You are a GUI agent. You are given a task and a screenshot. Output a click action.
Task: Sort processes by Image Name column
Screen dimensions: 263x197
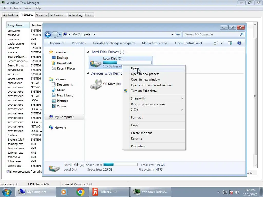tap(18, 25)
